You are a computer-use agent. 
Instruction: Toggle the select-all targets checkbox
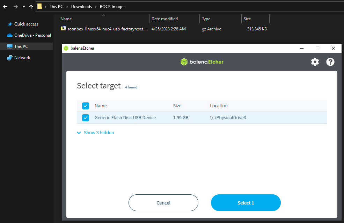(x=86, y=106)
